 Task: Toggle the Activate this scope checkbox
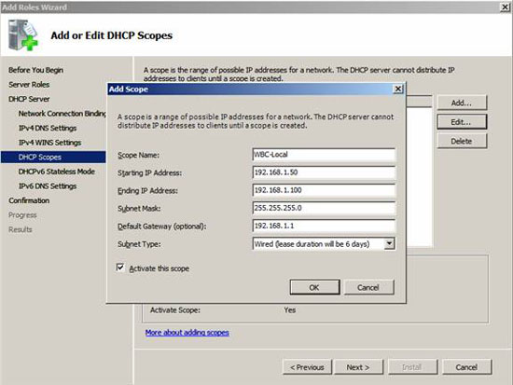click(120, 268)
